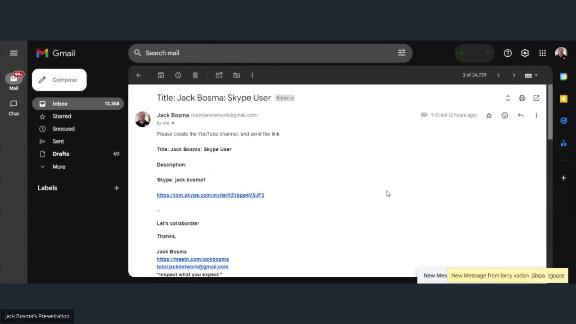
Task: Print the email
Action: (x=522, y=98)
